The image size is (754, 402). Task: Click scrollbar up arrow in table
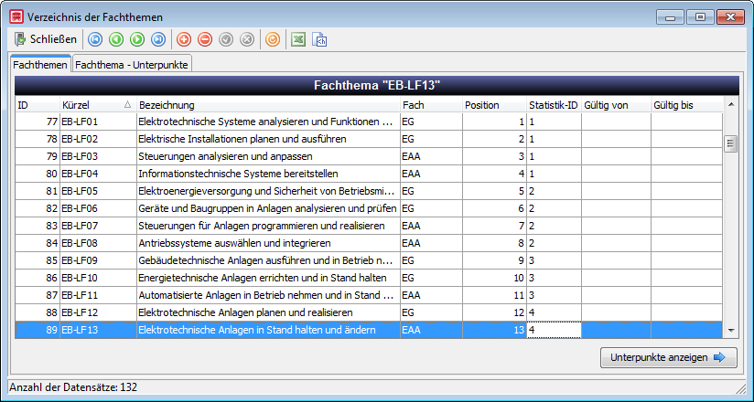click(731, 104)
